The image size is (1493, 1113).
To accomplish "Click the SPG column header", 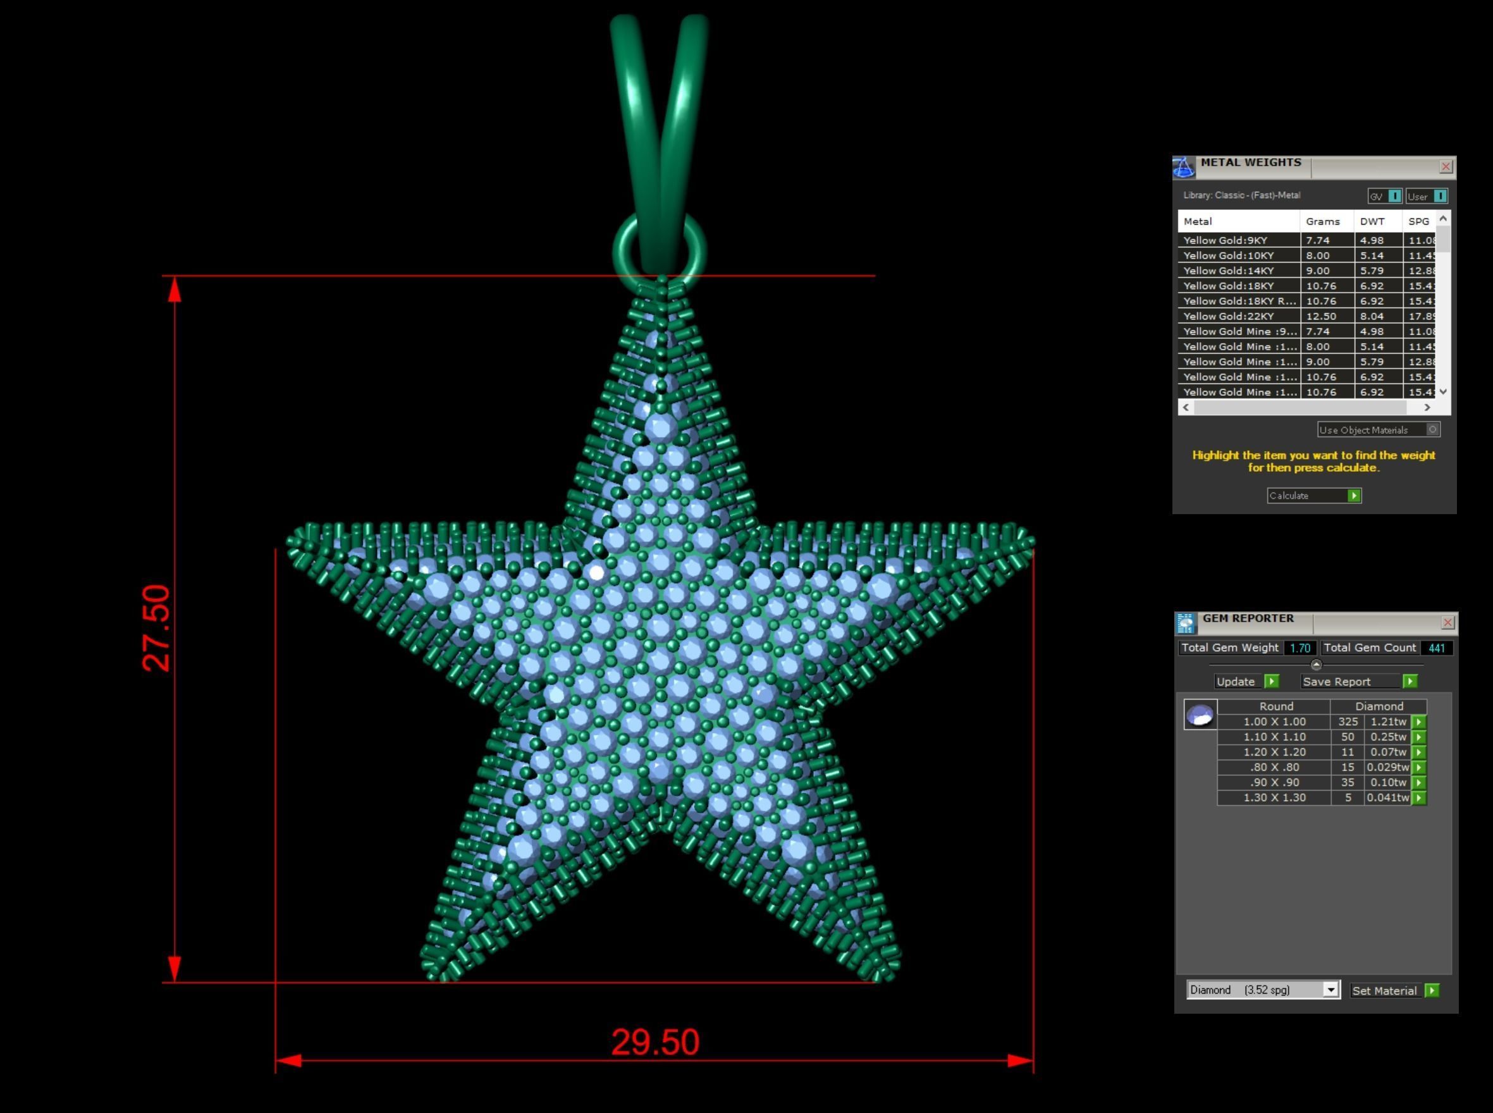I will pyautogui.click(x=1419, y=221).
